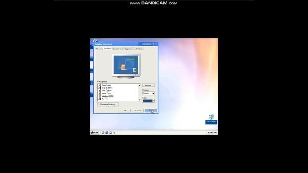
Task: Click the fourth quick launch icon
Action: click(115, 133)
